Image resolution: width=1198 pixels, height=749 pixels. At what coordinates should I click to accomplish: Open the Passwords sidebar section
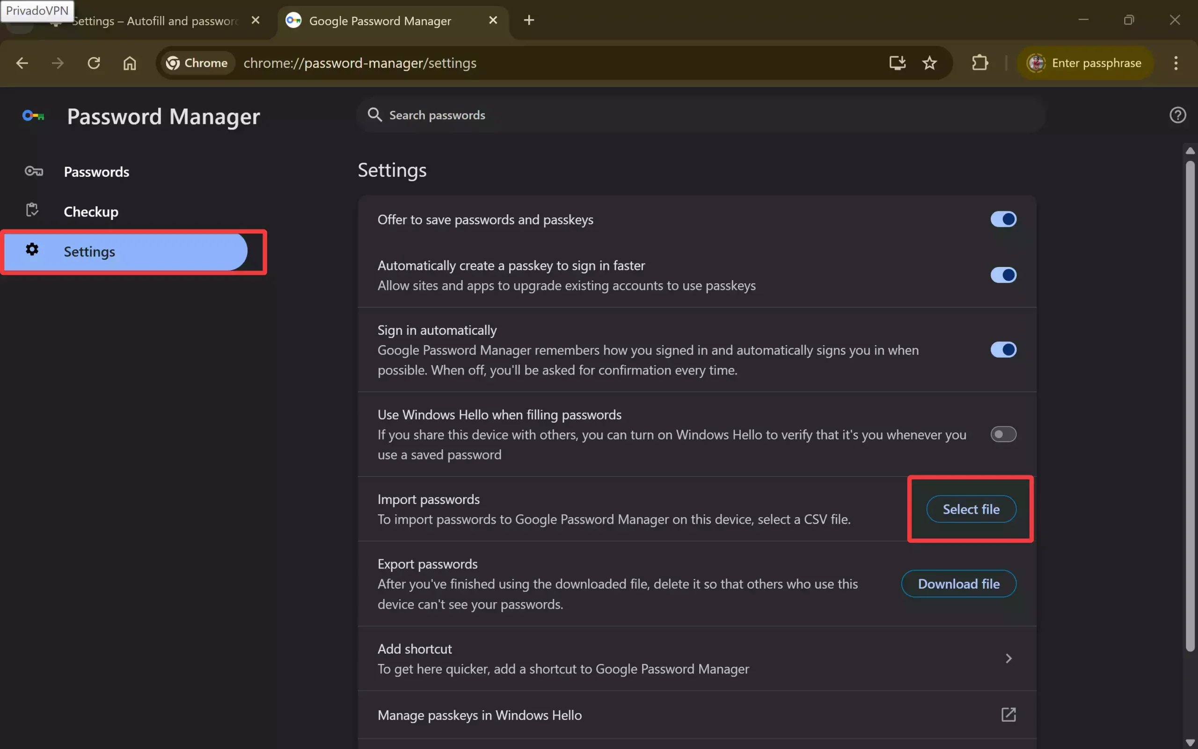pos(96,172)
